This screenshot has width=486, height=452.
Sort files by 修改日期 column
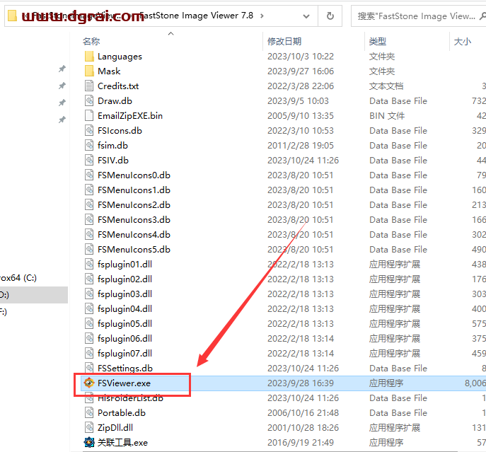tap(284, 42)
